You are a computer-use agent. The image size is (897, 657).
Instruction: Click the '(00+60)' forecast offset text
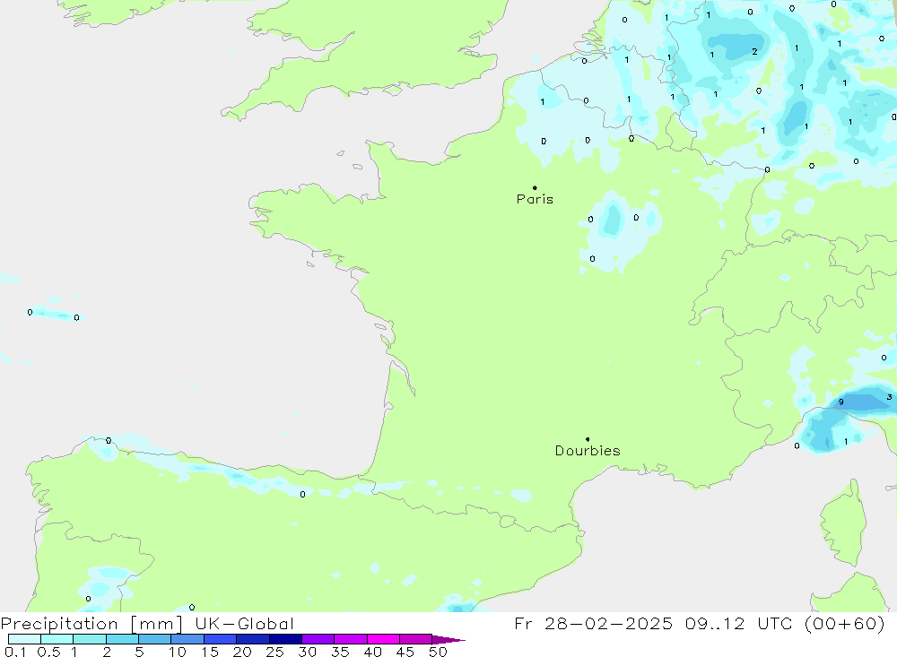coord(844,624)
